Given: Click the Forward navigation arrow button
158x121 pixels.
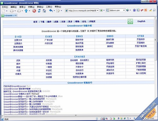Looking at the screenshot, I should click(x=19, y=11).
